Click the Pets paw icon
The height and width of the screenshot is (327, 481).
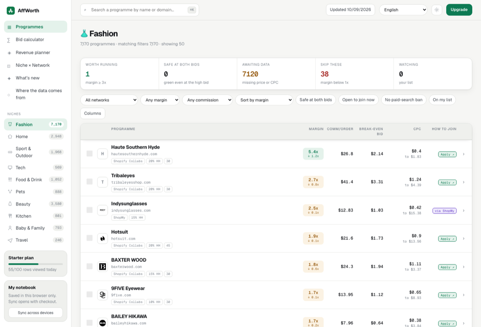click(x=10, y=192)
